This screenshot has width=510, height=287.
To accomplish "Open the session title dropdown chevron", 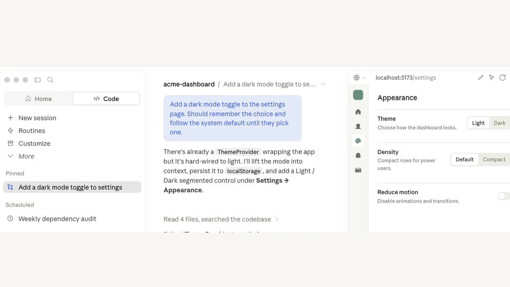I will click(323, 84).
